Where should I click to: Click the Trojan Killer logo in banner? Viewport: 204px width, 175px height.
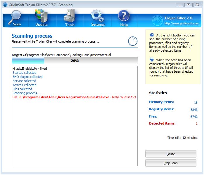[157, 20]
